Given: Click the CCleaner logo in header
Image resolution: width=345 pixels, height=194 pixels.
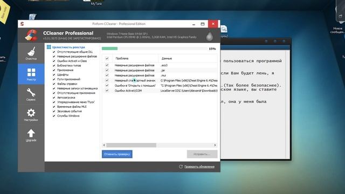Looking at the screenshot, I should pos(31,35).
